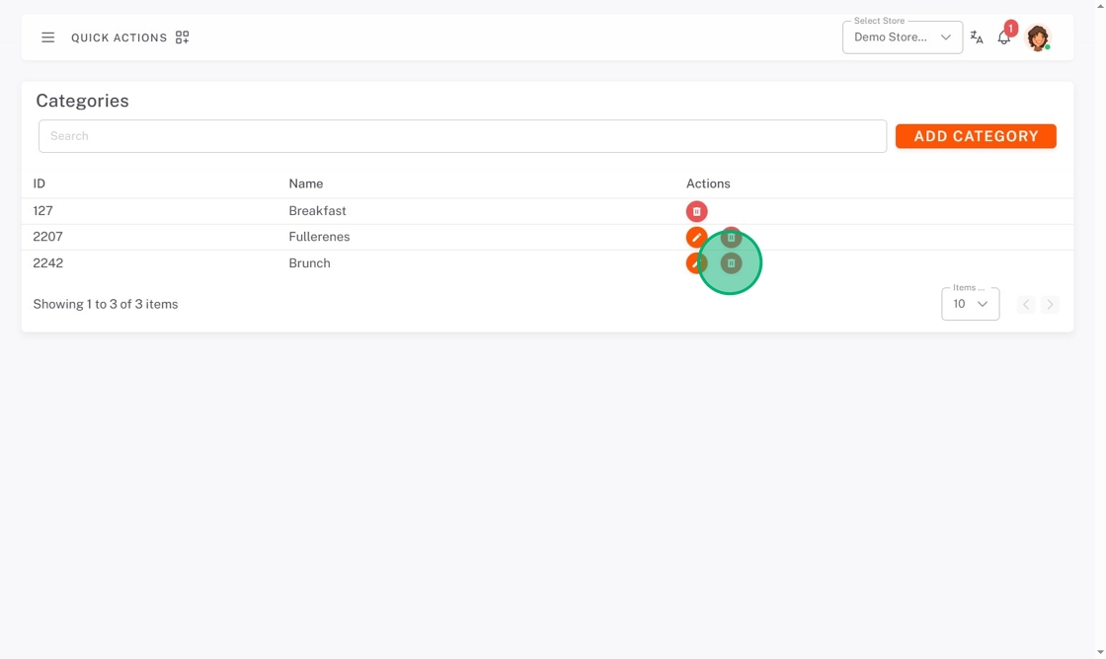Sort by the ID column header
The width and height of the screenshot is (1106, 659).
pyautogui.click(x=39, y=183)
